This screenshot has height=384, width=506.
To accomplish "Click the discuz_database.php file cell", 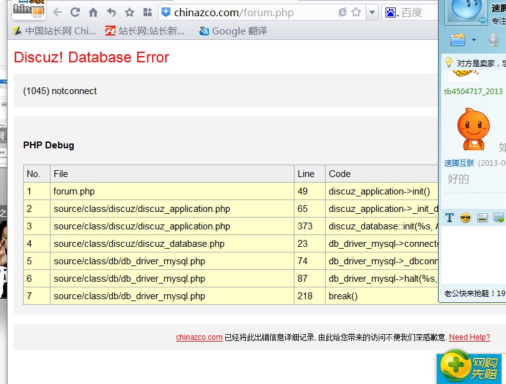I will coord(172,243).
